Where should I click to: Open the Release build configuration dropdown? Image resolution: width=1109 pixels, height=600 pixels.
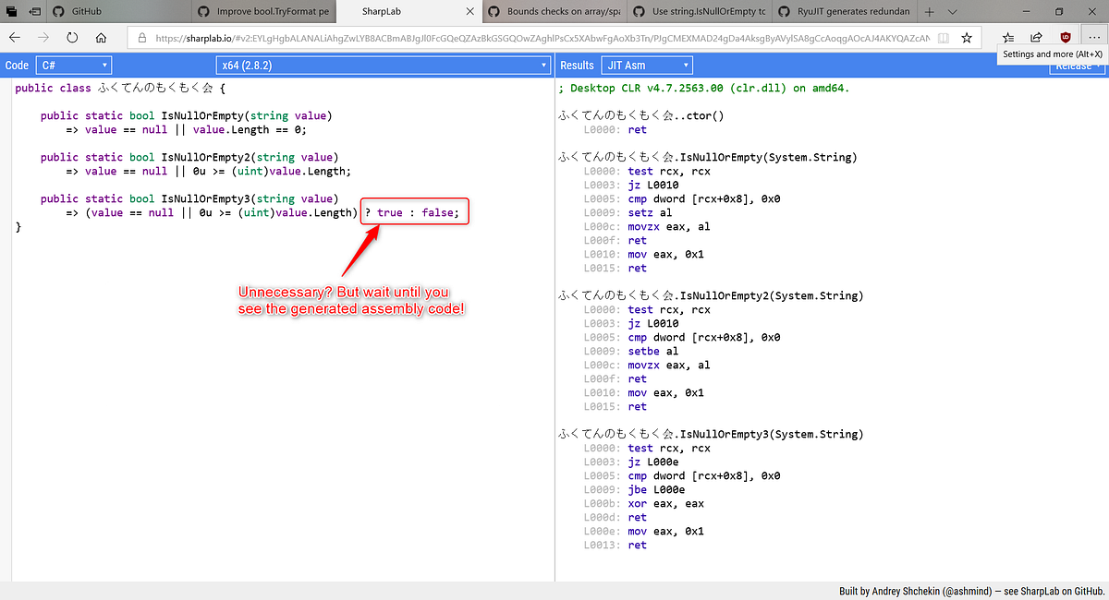coord(1075,65)
